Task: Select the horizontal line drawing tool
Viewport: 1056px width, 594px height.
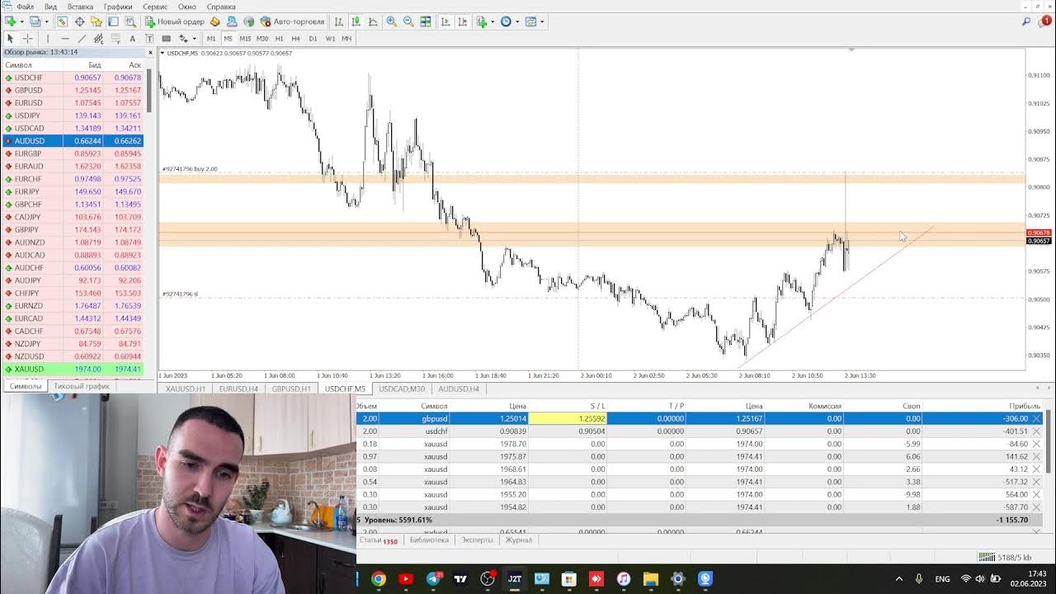Action: coord(65,38)
